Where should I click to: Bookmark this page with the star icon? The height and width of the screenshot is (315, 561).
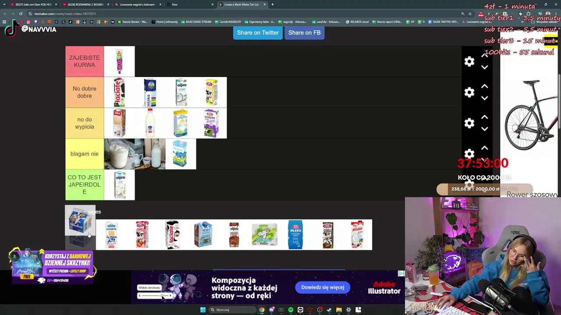[x=470, y=14]
